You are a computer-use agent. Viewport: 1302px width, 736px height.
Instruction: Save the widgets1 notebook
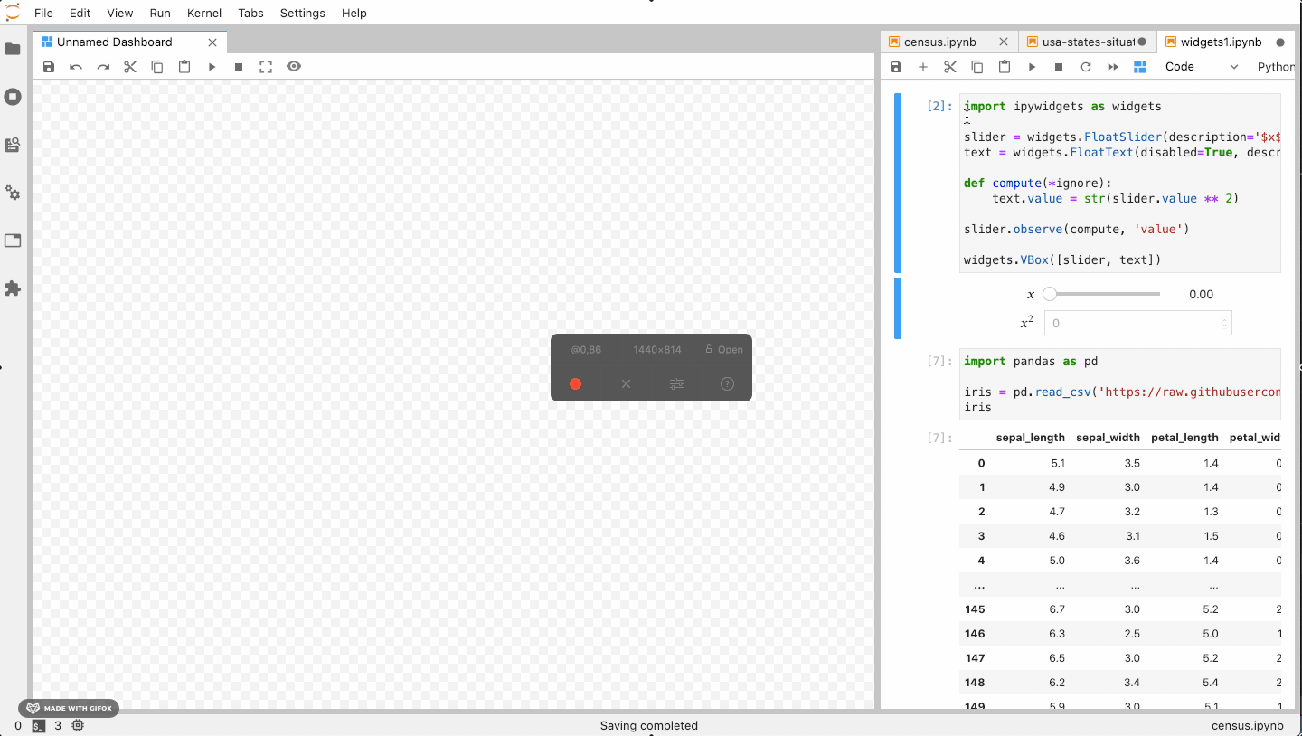point(896,67)
